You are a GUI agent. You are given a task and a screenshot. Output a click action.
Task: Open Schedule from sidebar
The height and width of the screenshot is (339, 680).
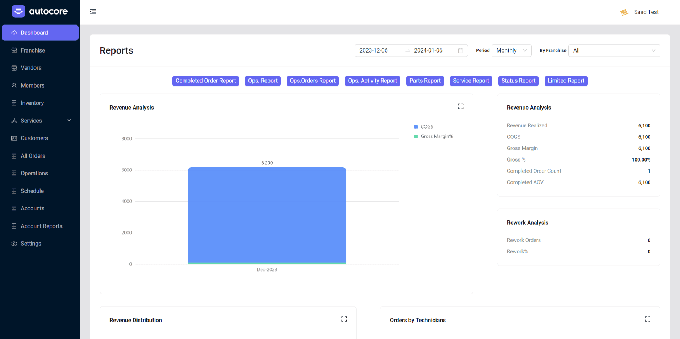point(40,191)
